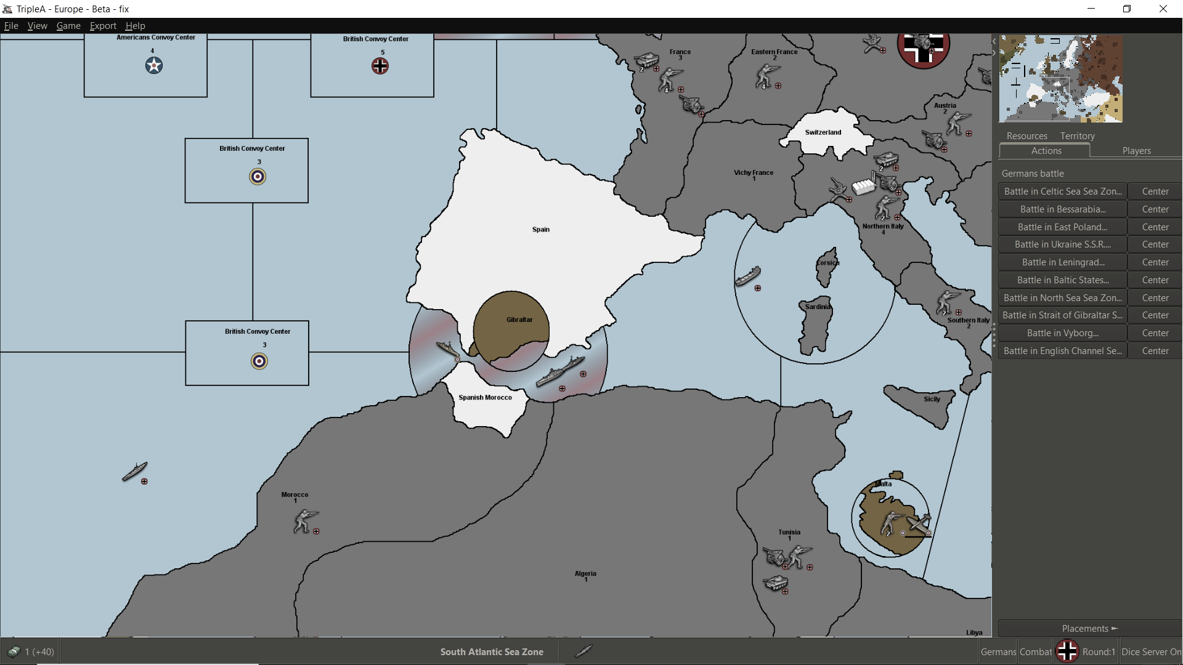Screen dimensions: 1183x665
Task: Click the minimap overview thumbnail
Action: [x=1060, y=78]
